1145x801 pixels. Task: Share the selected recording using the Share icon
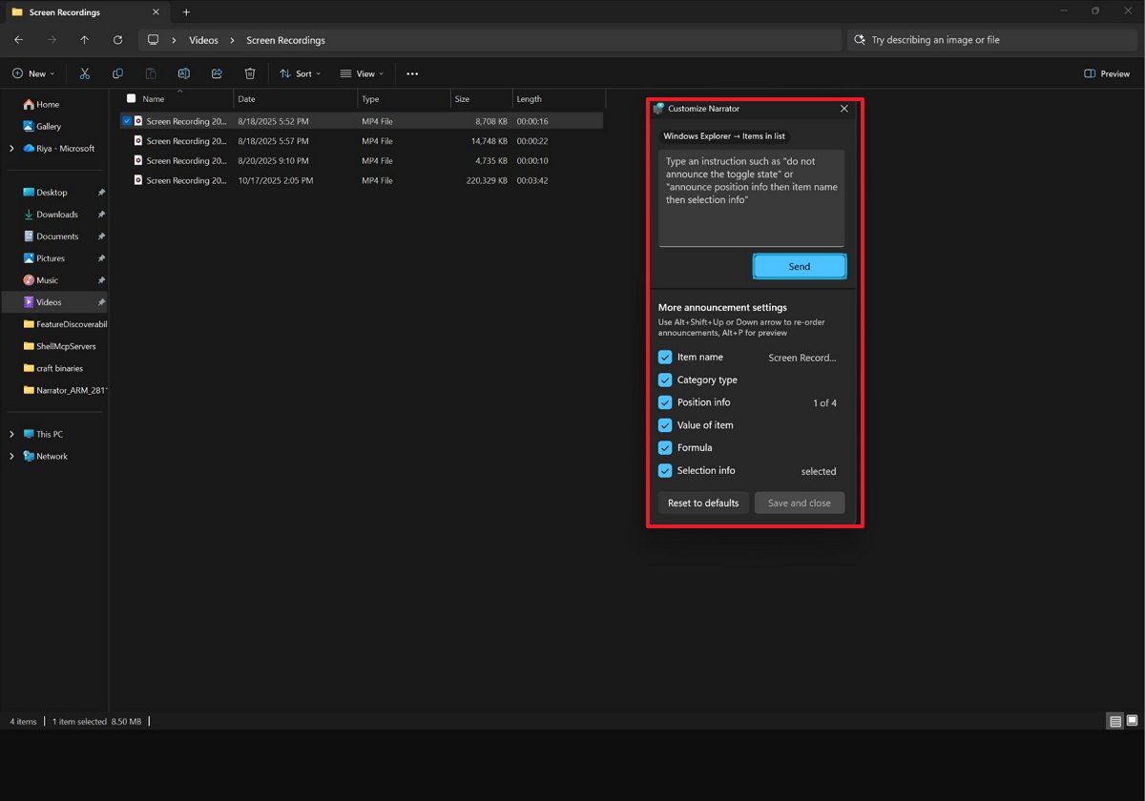coord(217,73)
